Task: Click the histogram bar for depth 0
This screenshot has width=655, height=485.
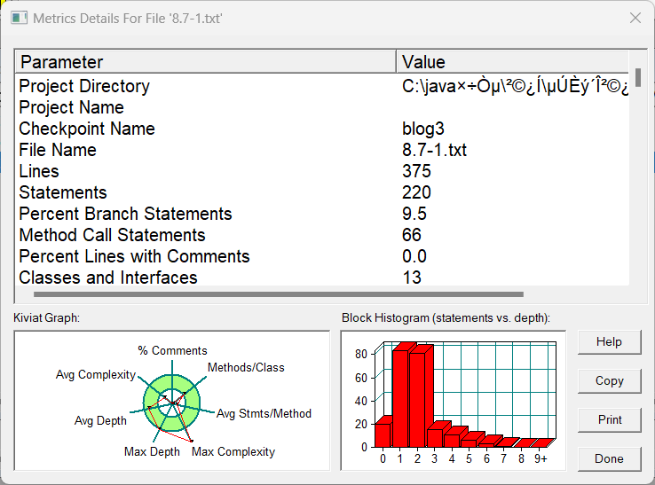Action: pos(383,435)
